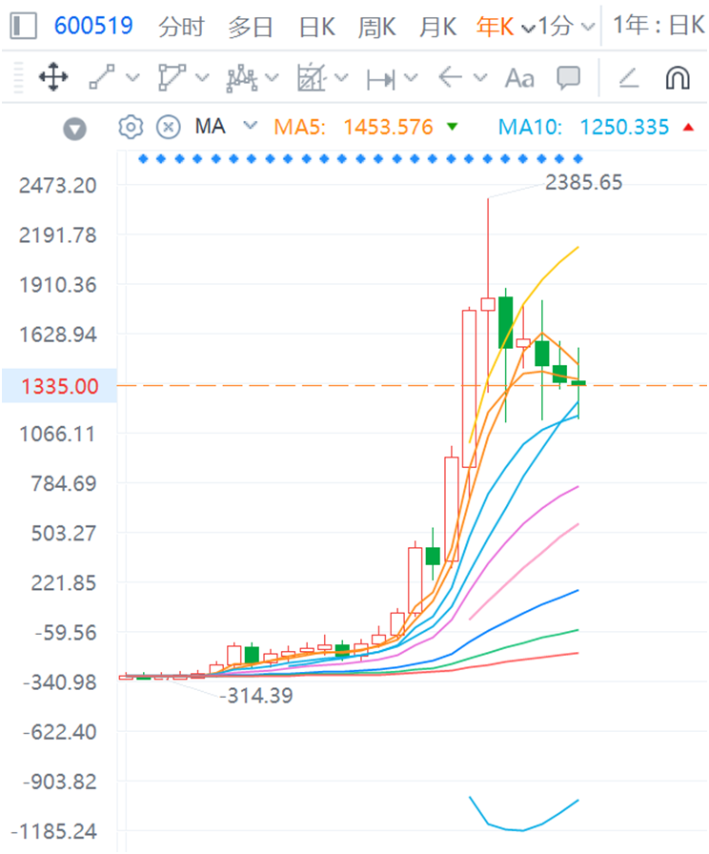Select the range measurement tool
Screen dimensions: 709x854
(x=380, y=79)
